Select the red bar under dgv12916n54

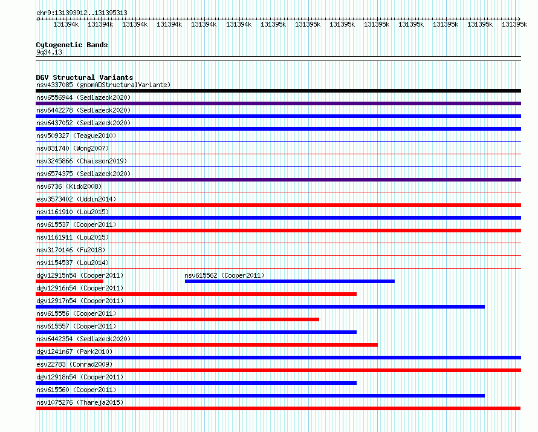pyautogui.click(x=196, y=294)
